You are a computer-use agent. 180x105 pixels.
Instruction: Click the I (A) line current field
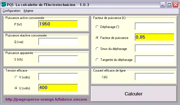coord(155,76)
